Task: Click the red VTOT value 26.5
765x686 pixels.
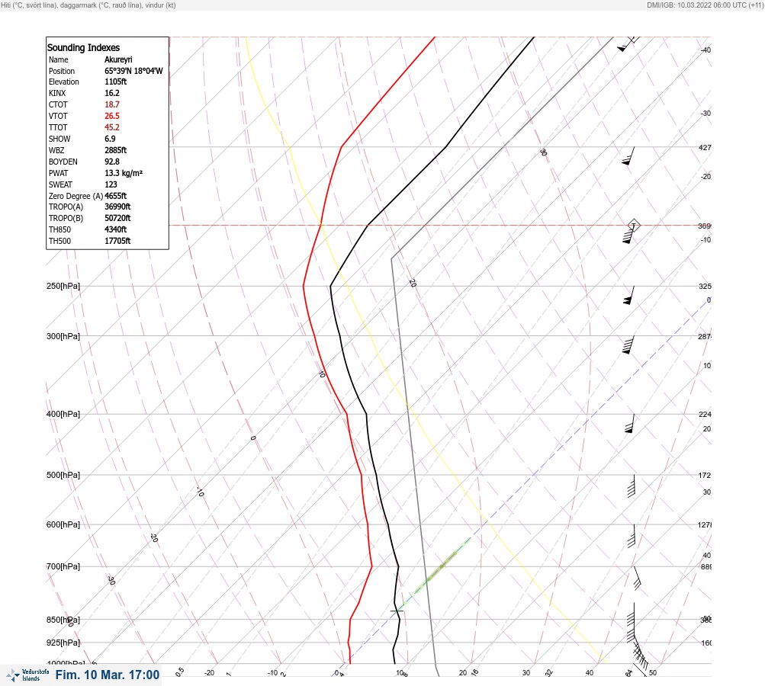Action: (111, 116)
